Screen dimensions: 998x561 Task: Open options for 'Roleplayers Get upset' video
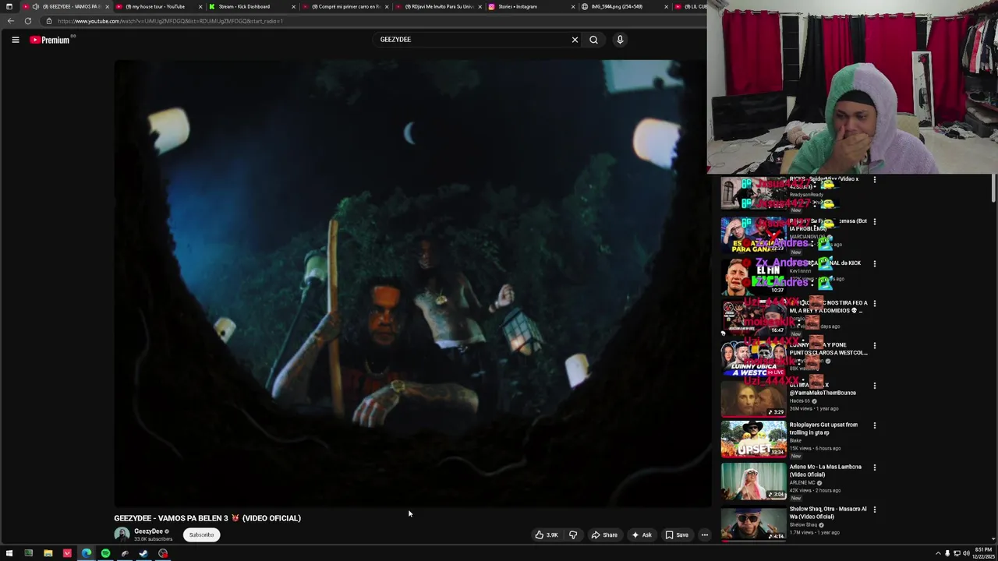coord(874,426)
